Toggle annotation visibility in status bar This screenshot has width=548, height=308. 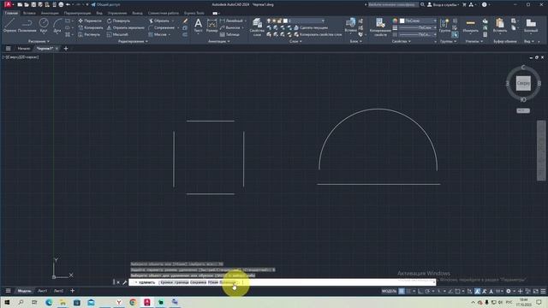[x=478, y=291]
